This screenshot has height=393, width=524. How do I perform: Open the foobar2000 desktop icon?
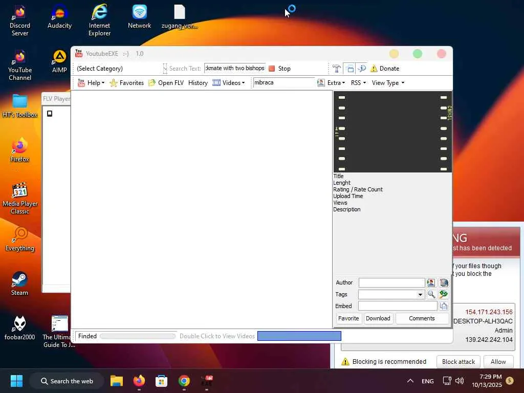click(20, 328)
